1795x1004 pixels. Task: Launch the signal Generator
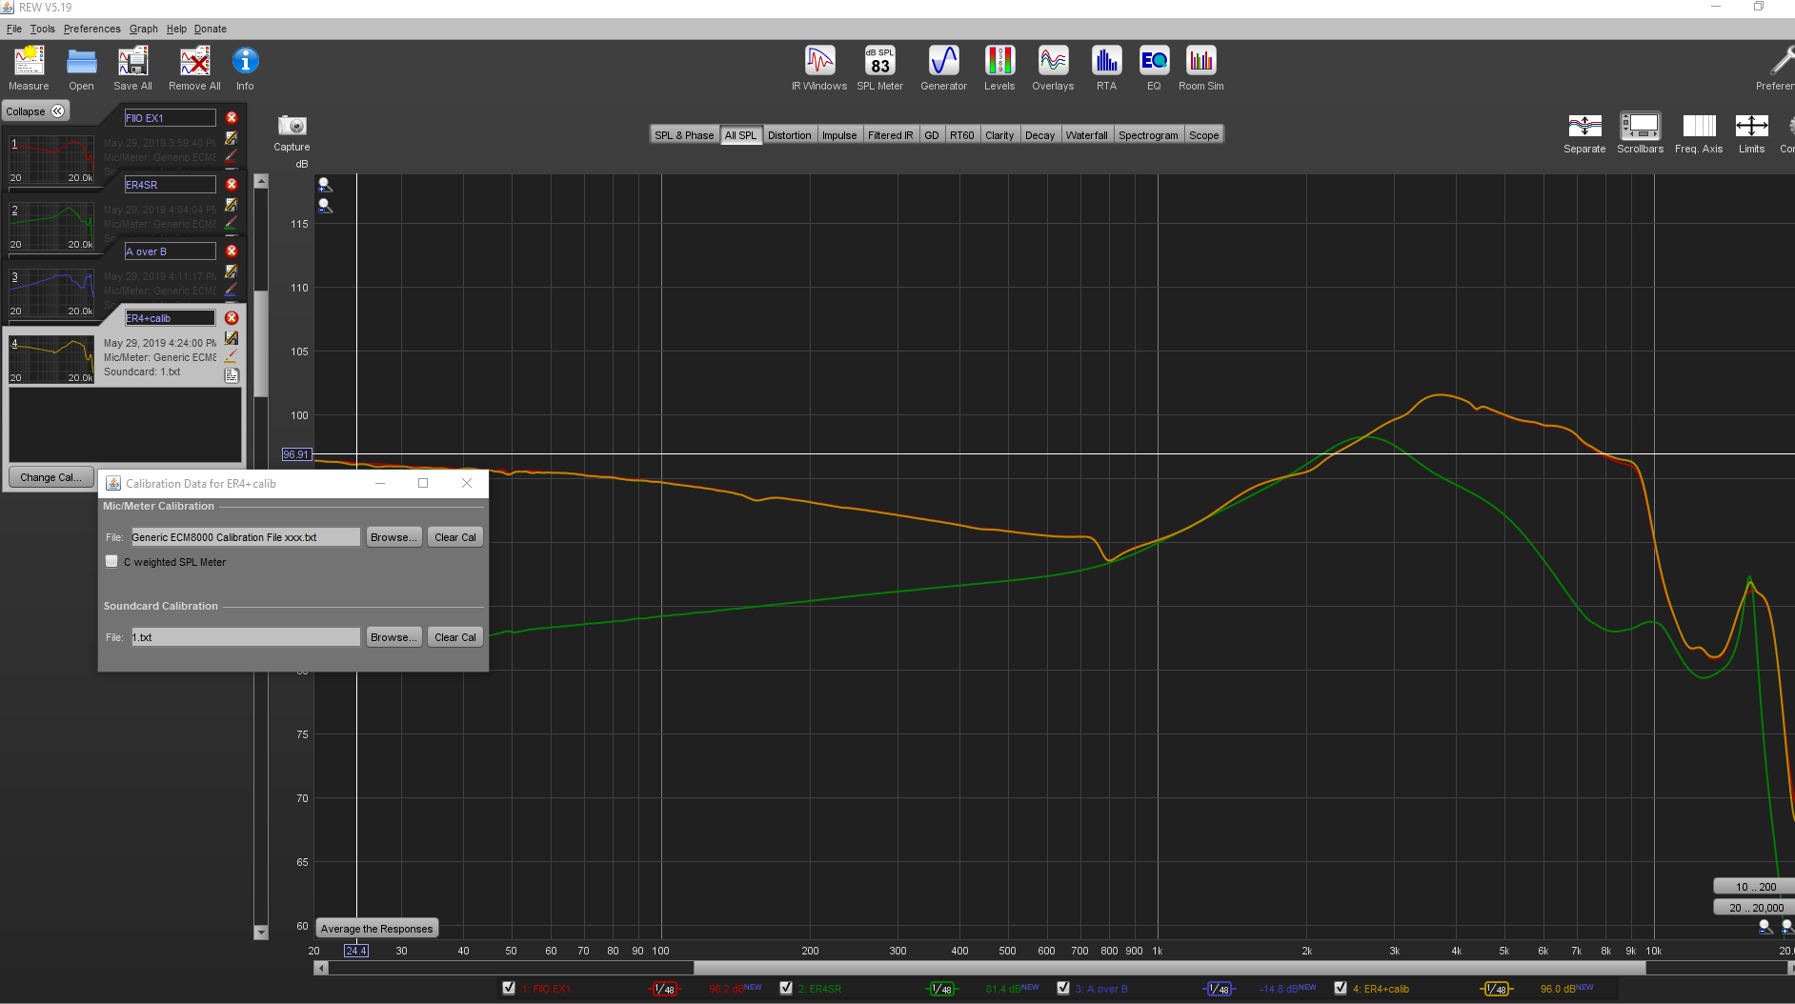[943, 69]
